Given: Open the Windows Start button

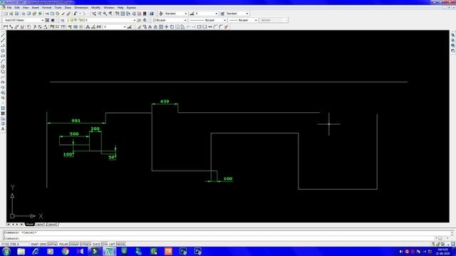Looking at the screenshot, I should click(x=6, y=251).
